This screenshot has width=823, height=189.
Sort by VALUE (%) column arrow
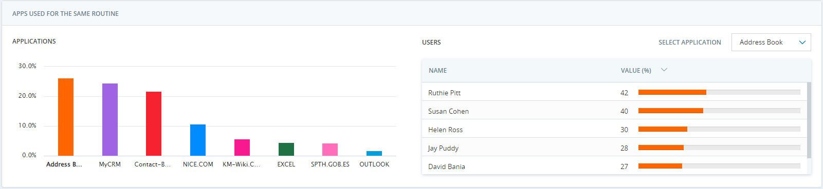[x=664, y=70]
